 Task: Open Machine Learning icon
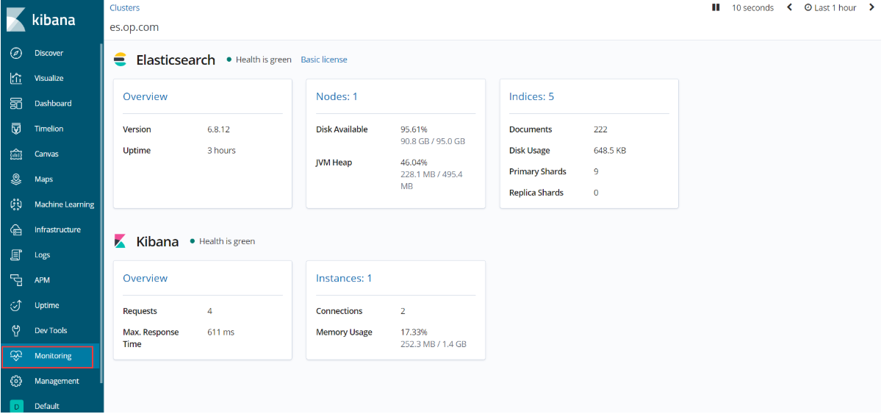[16, 204]
